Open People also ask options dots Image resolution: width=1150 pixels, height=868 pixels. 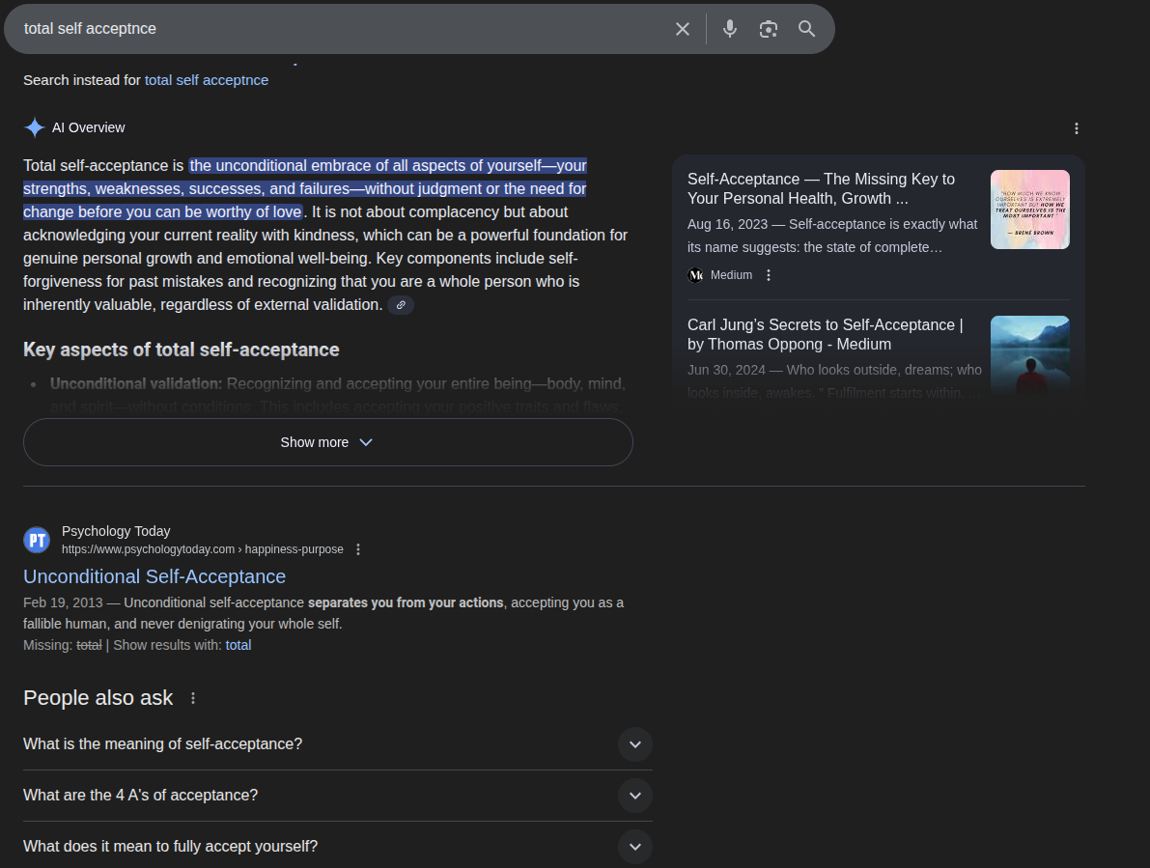(x=193, y=698)
